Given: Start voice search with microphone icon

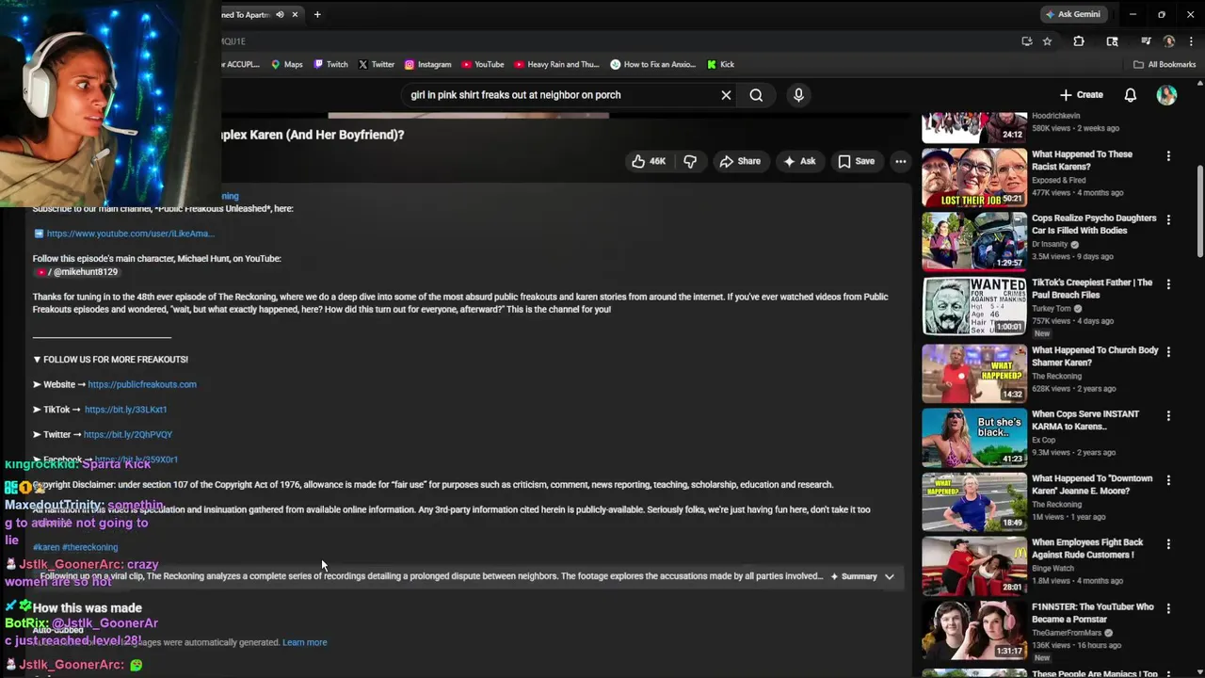Looking at the screenshot, I should tap(798, 95).
